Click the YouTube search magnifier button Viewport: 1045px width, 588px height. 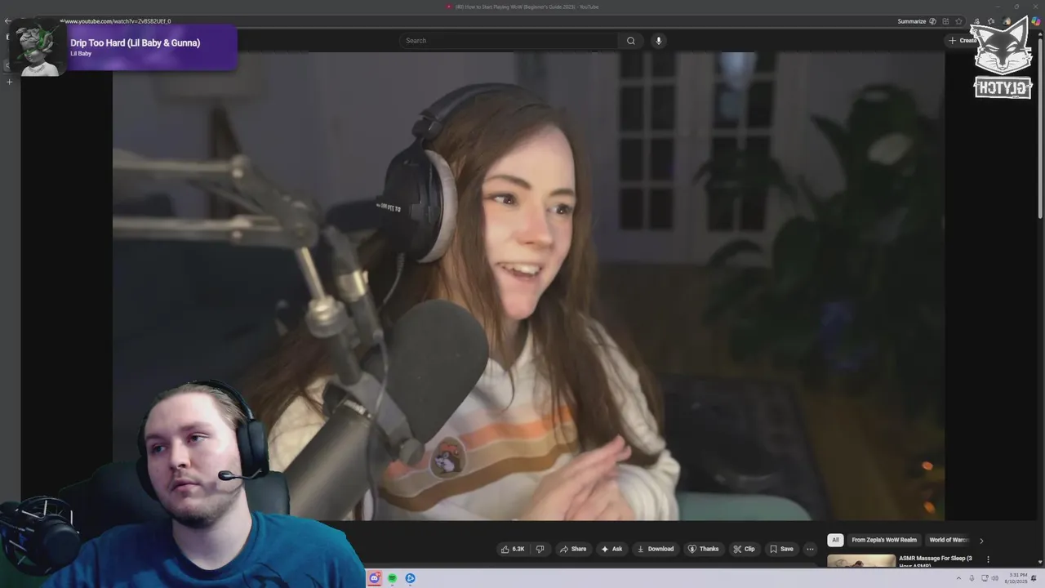630,41
